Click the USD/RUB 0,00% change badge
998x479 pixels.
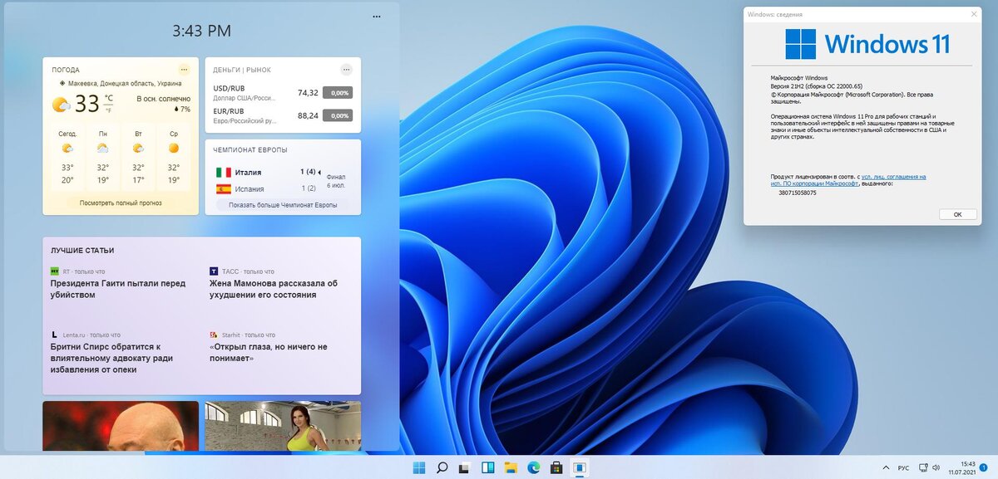337,93
